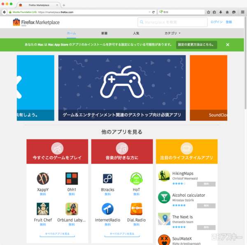This screenshot has width=247, height=245.
Task: Click the Marketplace search field
Action: pyautogui.click(x=172, y=22)
